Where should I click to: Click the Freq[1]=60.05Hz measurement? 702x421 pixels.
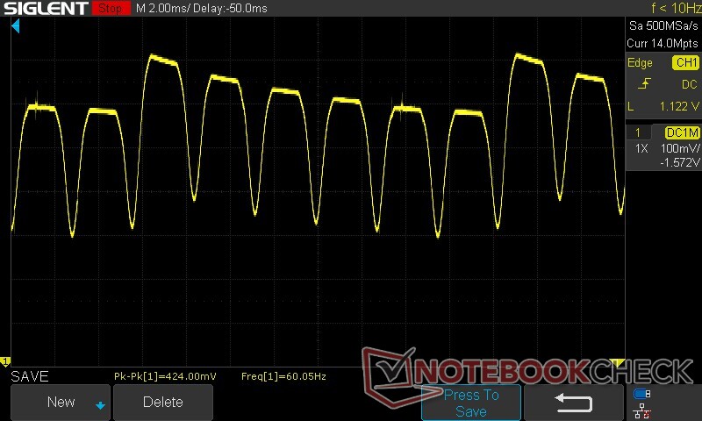(x=283, y=376)
